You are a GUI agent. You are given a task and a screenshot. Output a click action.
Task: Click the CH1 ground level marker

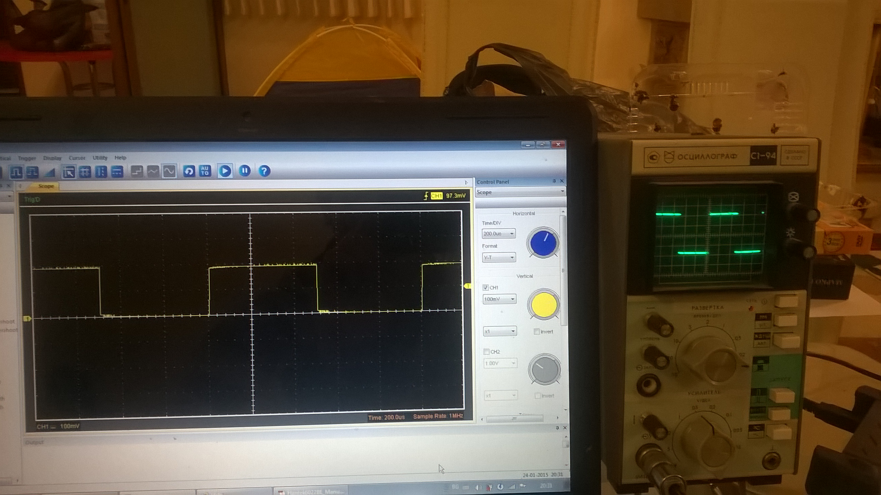point(27,319)
